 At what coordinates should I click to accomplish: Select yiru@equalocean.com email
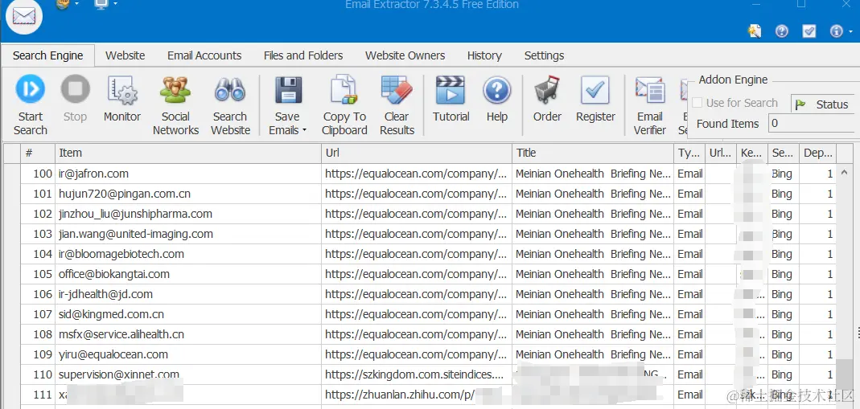click(x=113, y=354)
